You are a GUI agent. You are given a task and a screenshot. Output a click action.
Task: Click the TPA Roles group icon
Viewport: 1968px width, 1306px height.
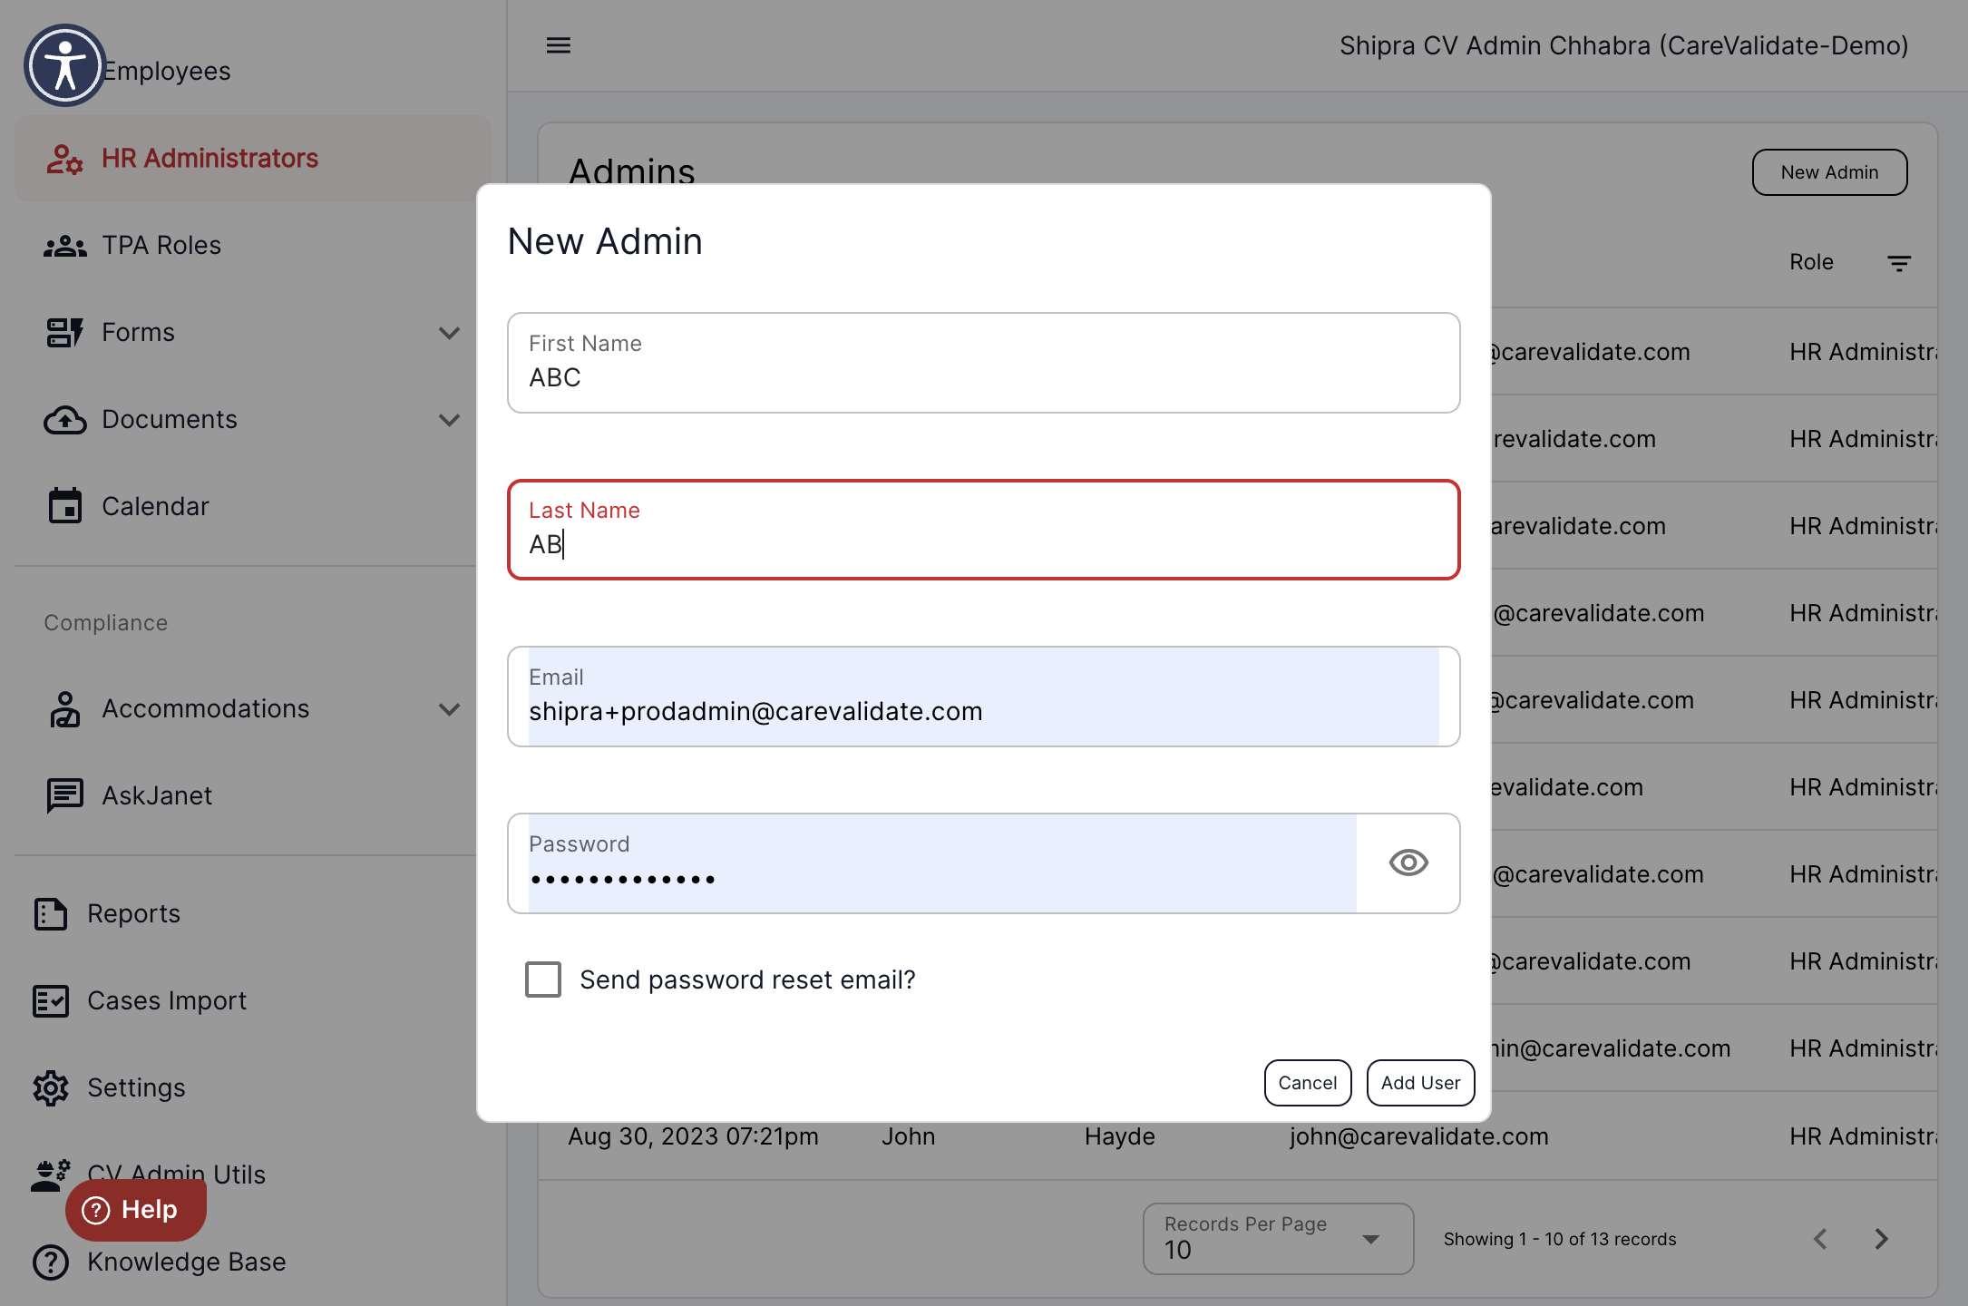(x=64, y=246)
